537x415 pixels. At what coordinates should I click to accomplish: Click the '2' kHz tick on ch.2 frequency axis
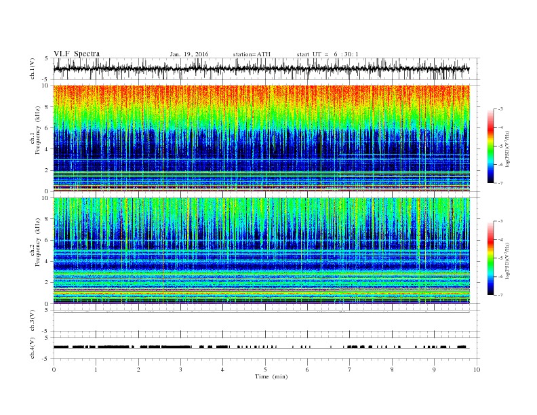(x=47, y=283)
